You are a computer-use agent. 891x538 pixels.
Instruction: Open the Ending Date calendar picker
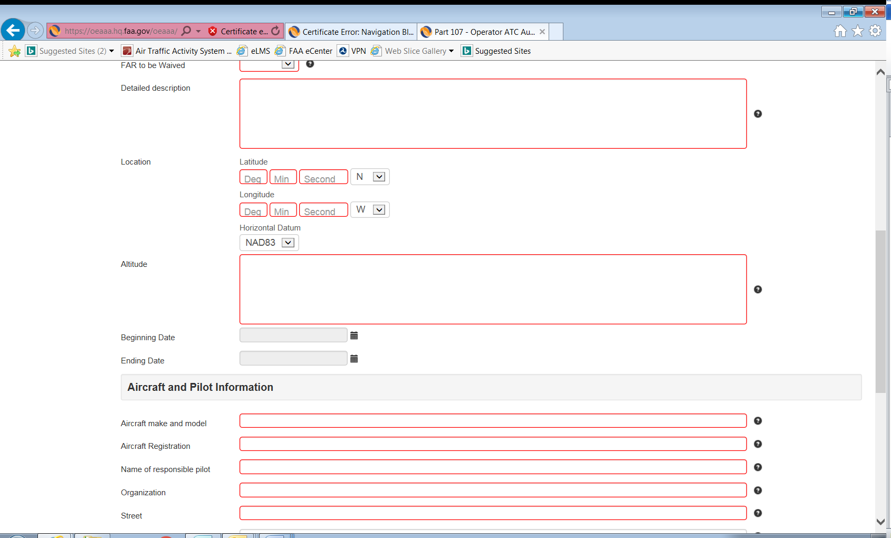click(354, 359)
